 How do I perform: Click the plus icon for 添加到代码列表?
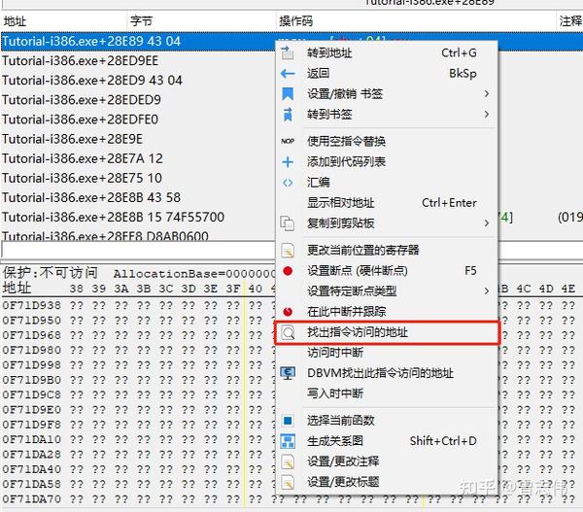click(x=288, y=162)
